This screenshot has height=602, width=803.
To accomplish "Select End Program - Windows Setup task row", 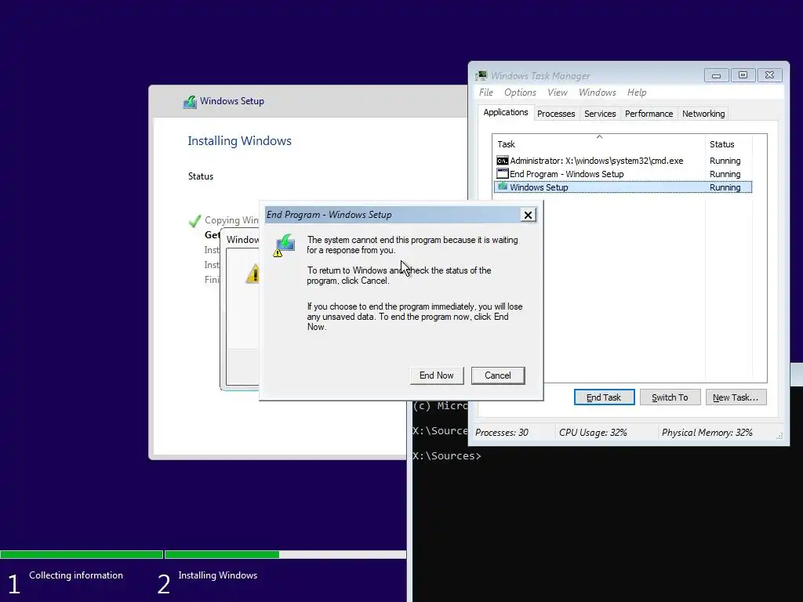I will pyautogui.click(x=623, y=174).
